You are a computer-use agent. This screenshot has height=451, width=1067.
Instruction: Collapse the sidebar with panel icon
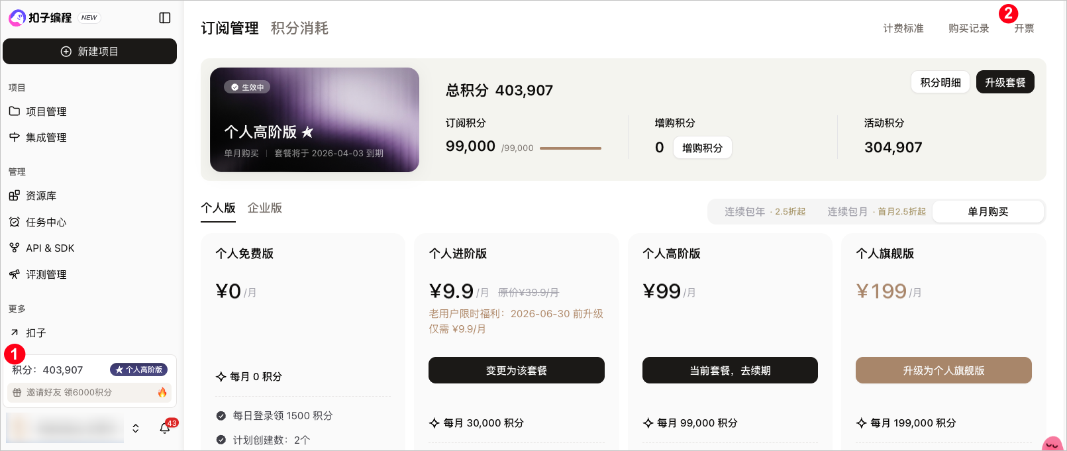coord(165,18)
